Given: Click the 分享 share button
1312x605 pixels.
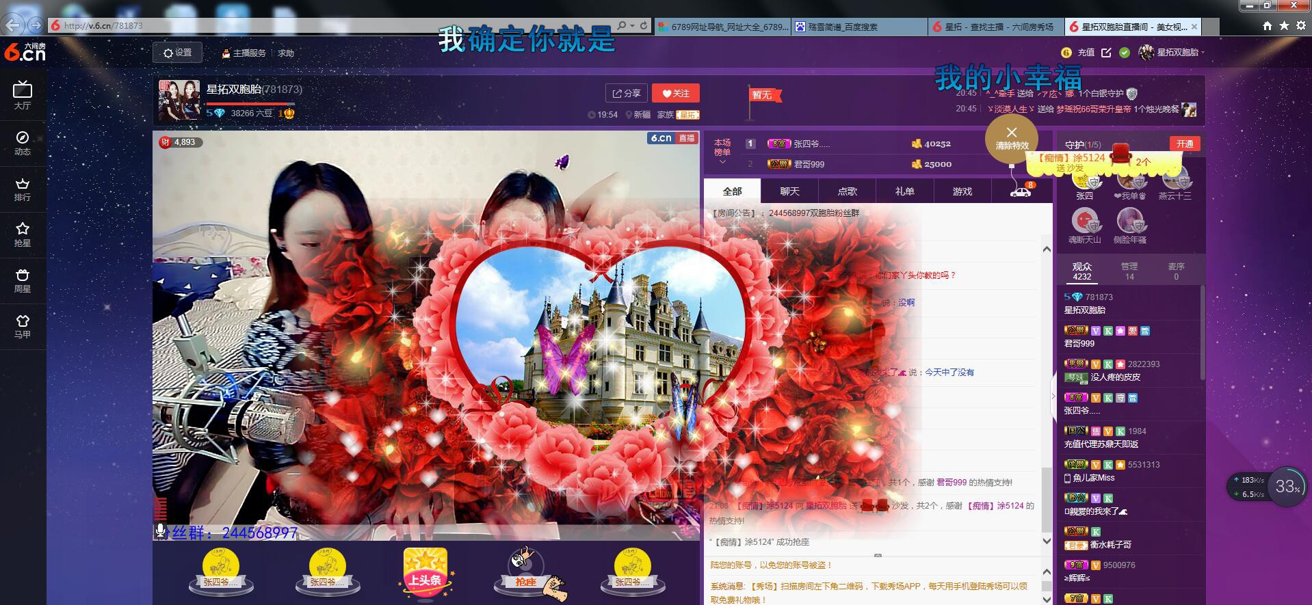Looking at the screenshot, I should click(x=627, y=94).
